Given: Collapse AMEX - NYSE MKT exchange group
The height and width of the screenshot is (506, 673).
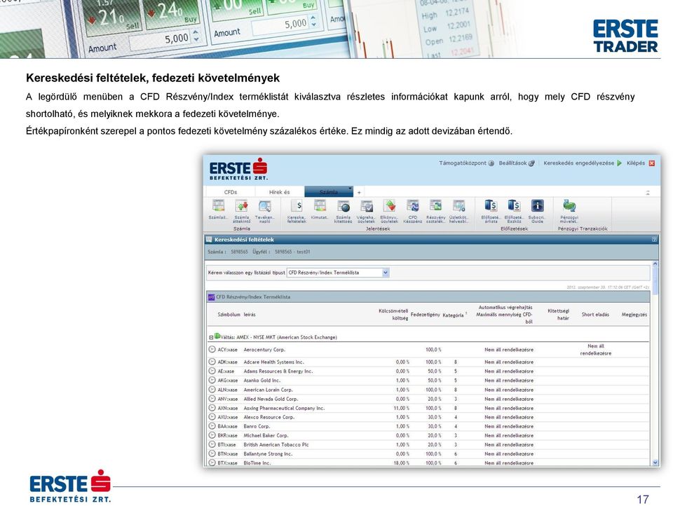Looking at the screenshot, I should tap(211, 337).
